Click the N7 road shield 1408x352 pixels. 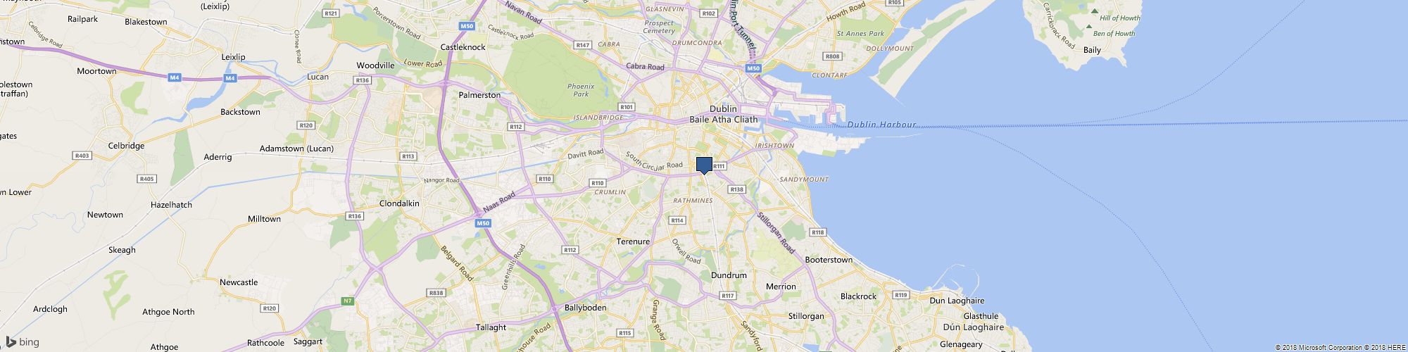(x=347, y=301)
